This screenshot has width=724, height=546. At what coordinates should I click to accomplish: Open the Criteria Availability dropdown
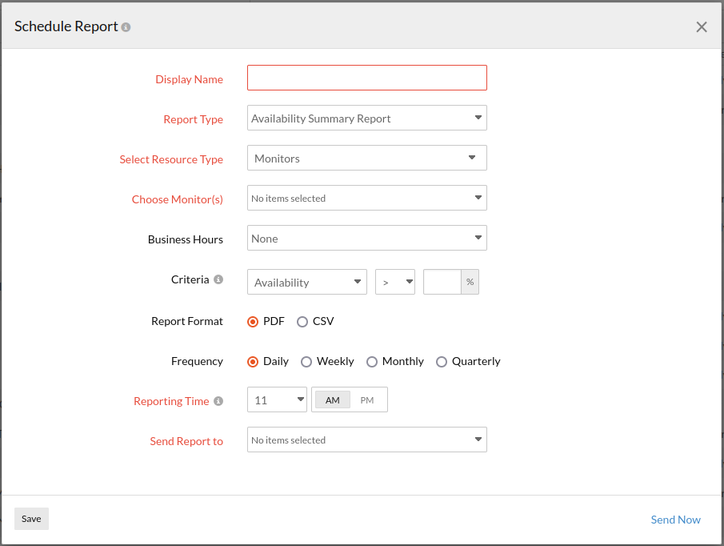[307, 282]
